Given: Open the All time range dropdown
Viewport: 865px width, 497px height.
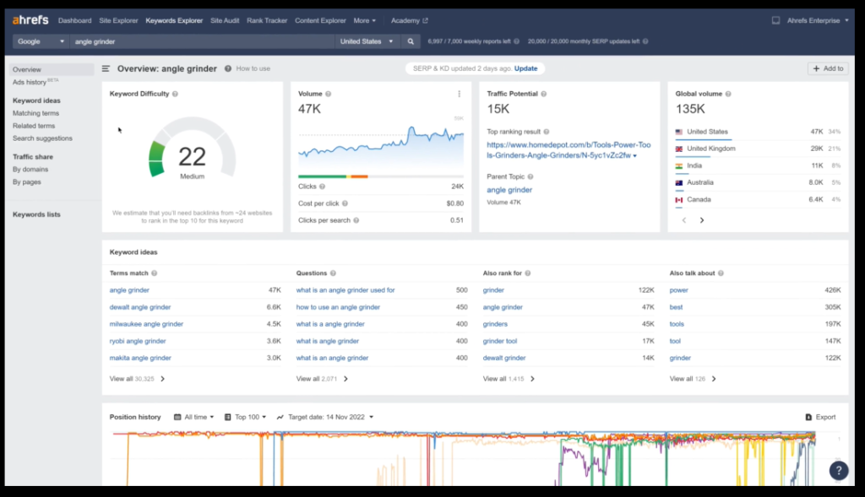Looking at the screenshot, I should (194, 417).
